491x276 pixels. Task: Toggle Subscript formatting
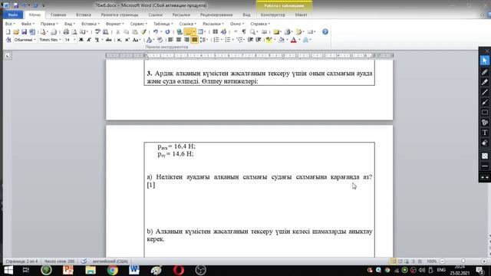click(120, 40)
